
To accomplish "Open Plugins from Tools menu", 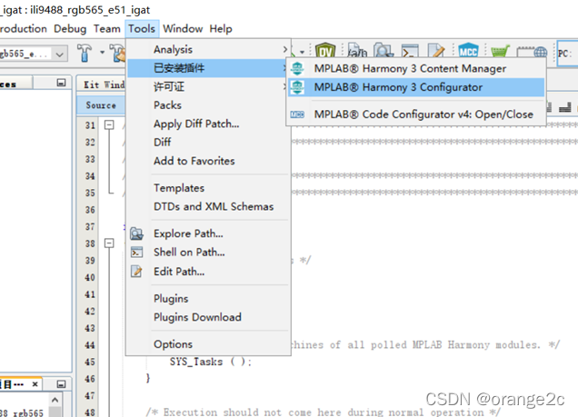I will [208, 298].
